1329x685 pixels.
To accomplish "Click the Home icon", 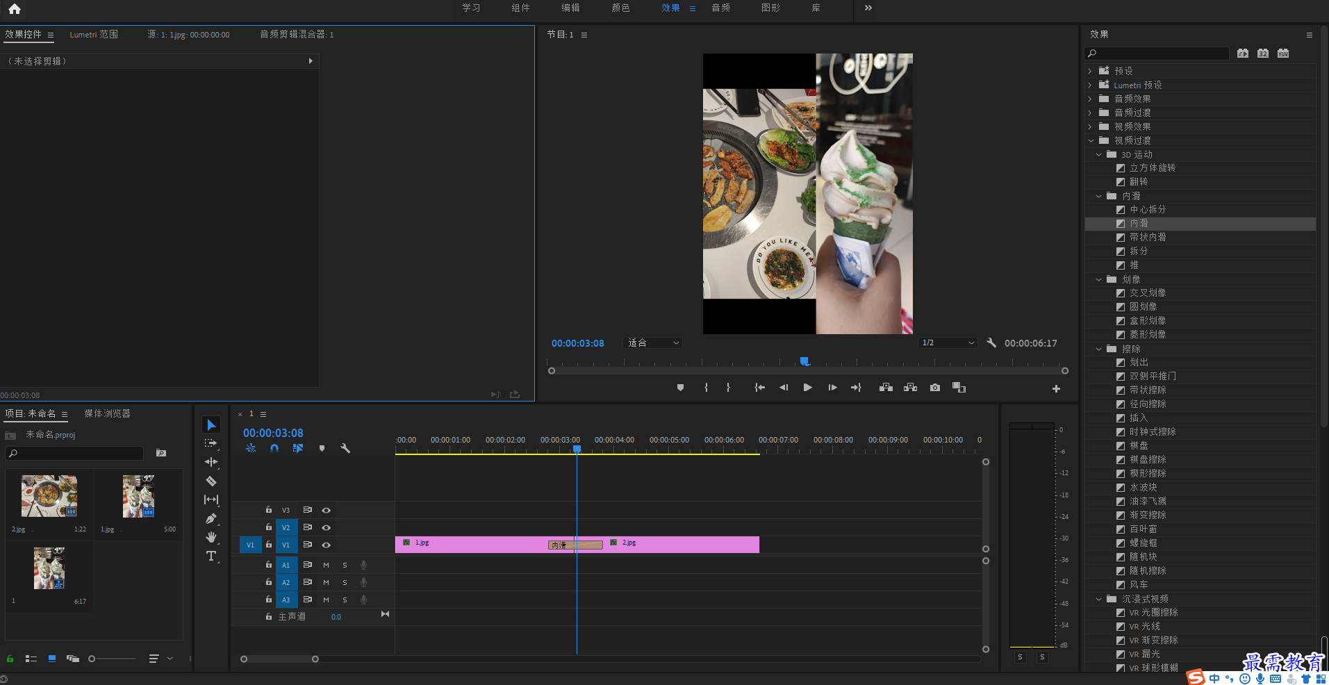I will 15,9.
